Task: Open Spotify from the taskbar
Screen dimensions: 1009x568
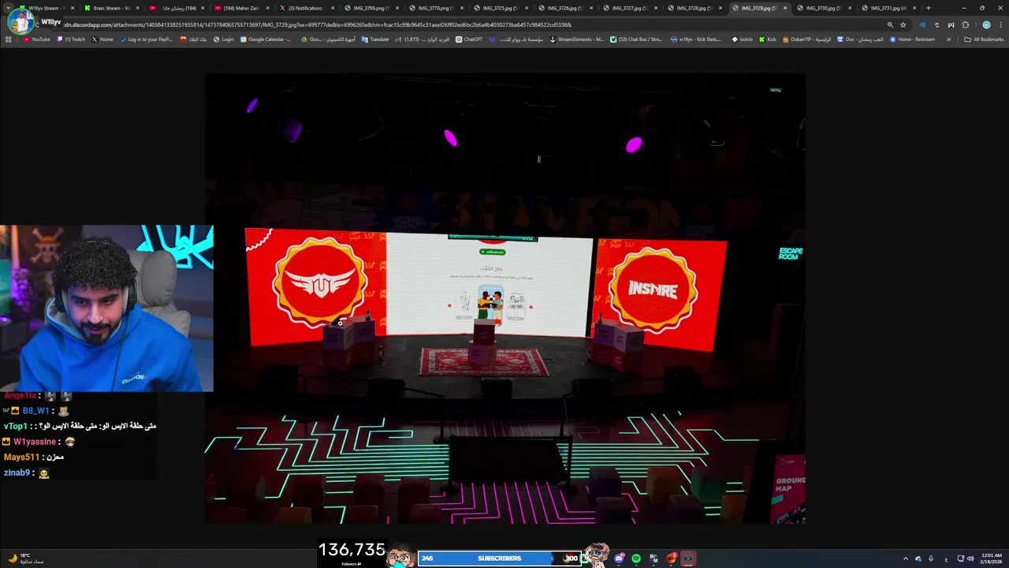Action: 636,559
